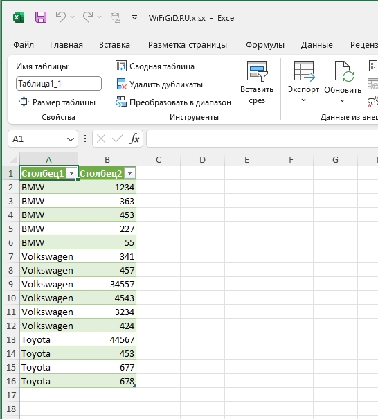Screen dimensions: 378x419
Task: Click inside the formula bar
Action: point(262,139)
